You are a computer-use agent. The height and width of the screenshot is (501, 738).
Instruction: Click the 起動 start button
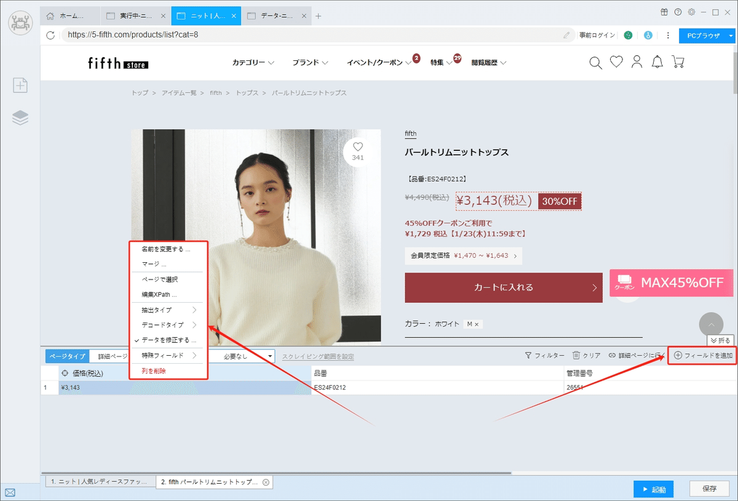(653, 489)
